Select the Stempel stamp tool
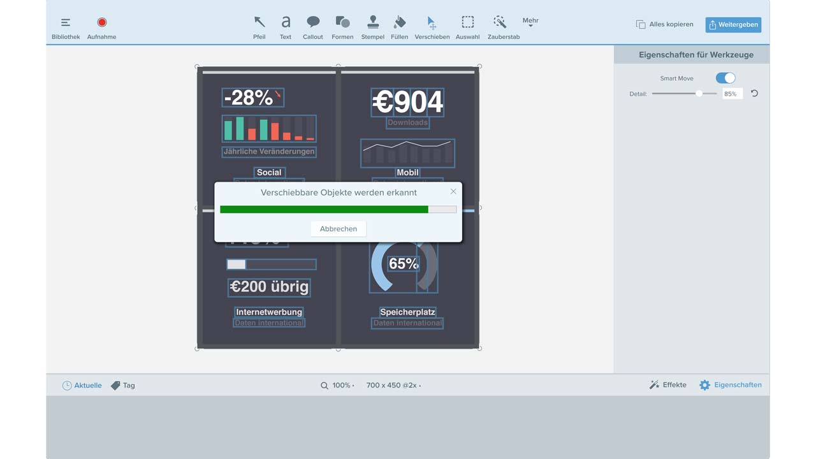Screen dimensions: 816x459 pyautogui.click(x=373, y=27)
